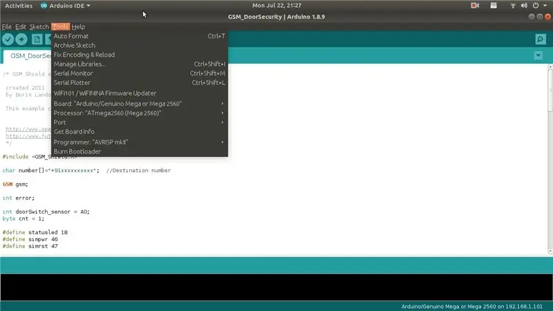The height and width of the screenshot is (311, 553).
Task: Open Manage Libraries...
Action: coord(140,64)
